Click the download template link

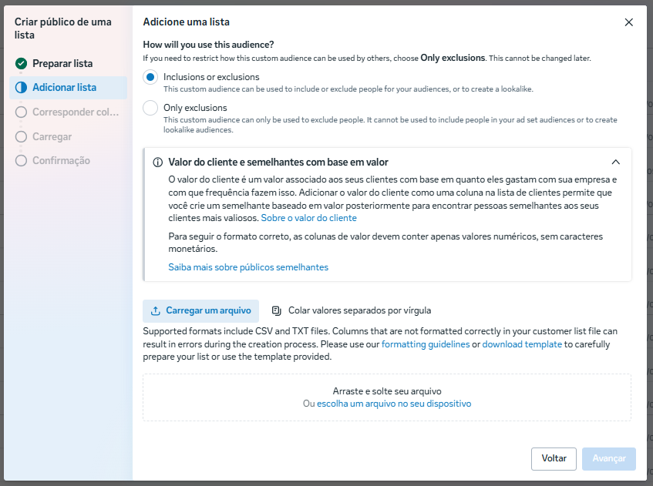(x=522, y=344)
